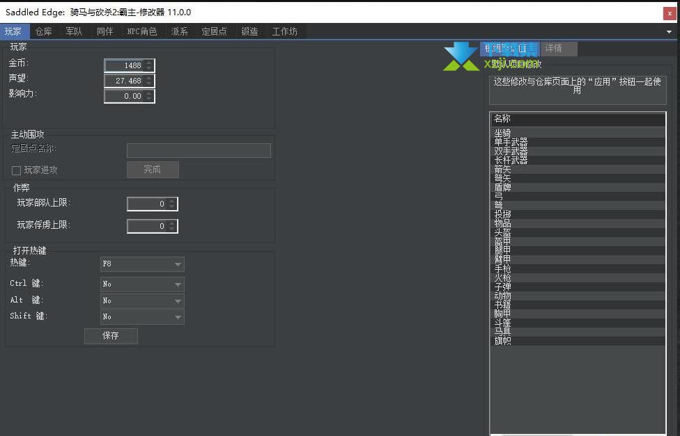
Task: Select the 斗篷 row
Action: point(578,323)
